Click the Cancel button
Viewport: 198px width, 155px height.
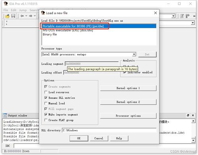tap(99, 138)
